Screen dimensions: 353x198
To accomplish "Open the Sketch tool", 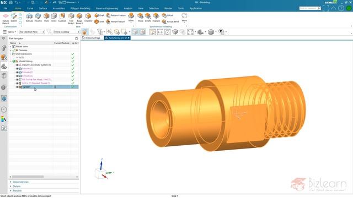I will point(14,18).
